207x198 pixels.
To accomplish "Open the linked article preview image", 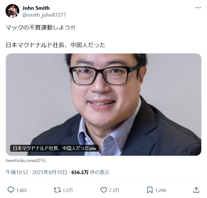I will click(x=103, y=104).
